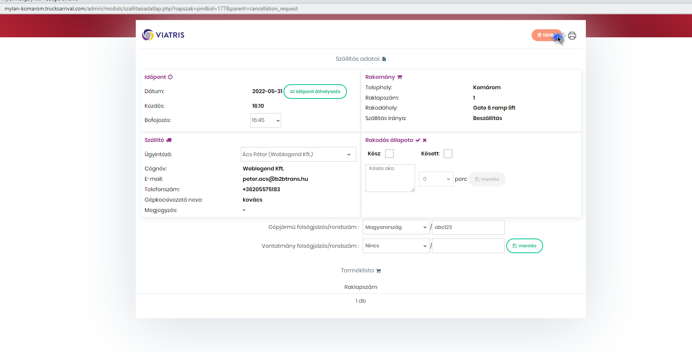Click the clock icon beside Időpont
692x352 pixels.
pyautogui.click(x=170, y=77)
